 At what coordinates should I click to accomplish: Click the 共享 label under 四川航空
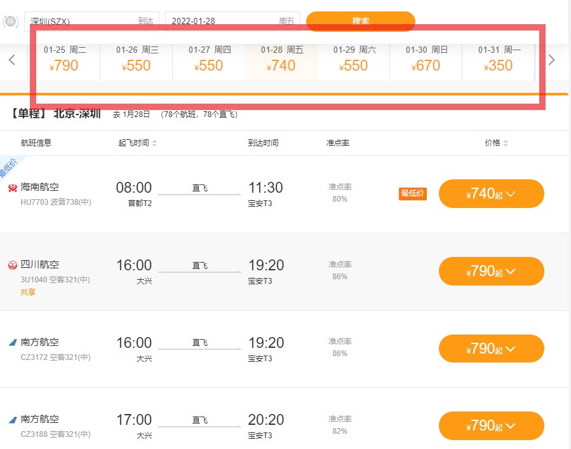click(28, 293)
